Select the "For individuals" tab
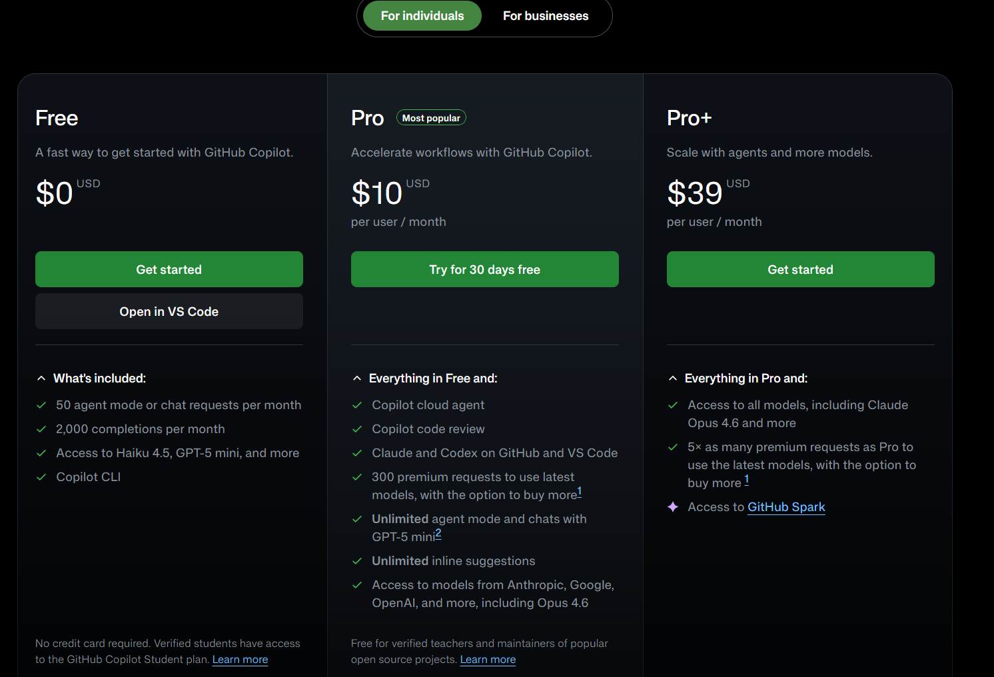 pyautogui.click(x=422, y=15)
